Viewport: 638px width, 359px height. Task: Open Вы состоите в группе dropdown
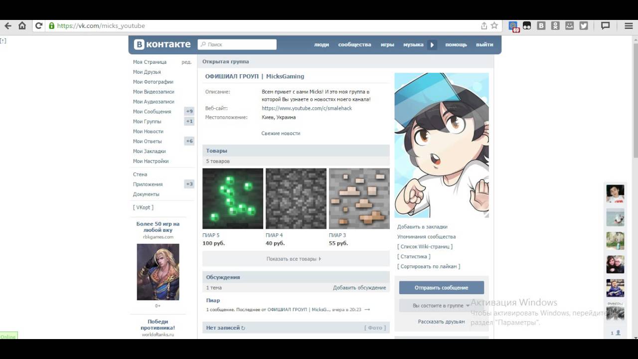point(442,306)
